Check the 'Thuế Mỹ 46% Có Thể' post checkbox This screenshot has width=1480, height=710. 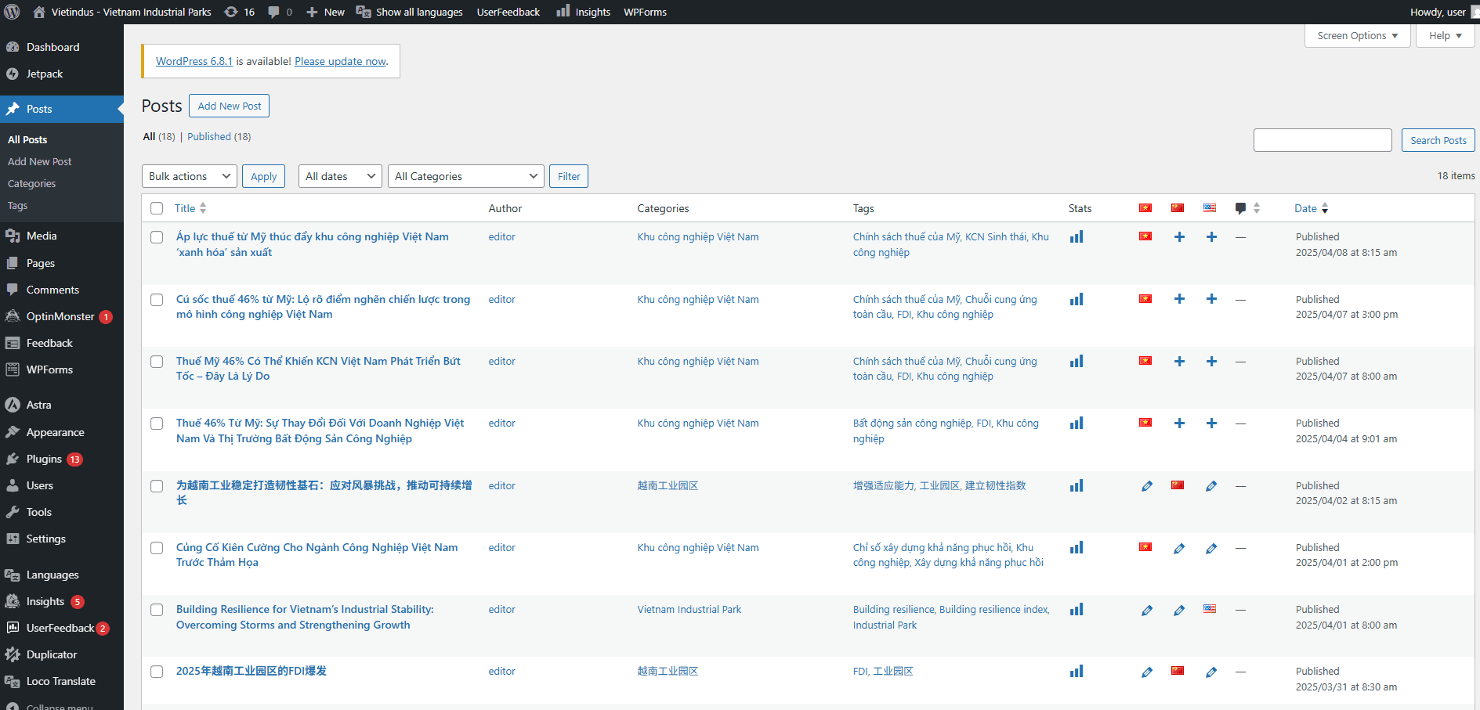click(157, 362)
